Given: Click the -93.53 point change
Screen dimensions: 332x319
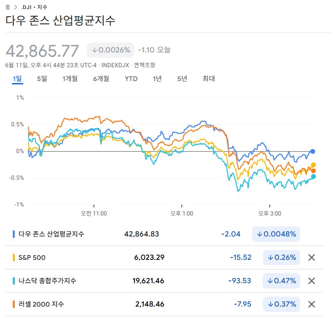Looking at the screenshot, I should coord(240,281).
